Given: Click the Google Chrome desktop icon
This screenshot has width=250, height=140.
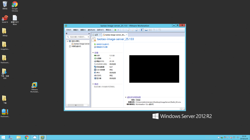Looking at the screenshot, I should (15, 6).
